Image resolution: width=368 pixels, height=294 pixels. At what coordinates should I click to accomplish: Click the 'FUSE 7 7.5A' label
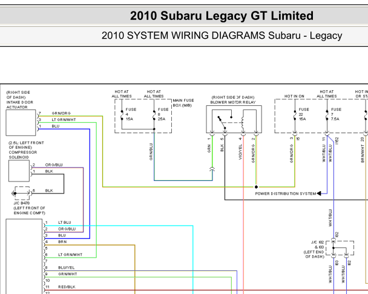[336, 114]
